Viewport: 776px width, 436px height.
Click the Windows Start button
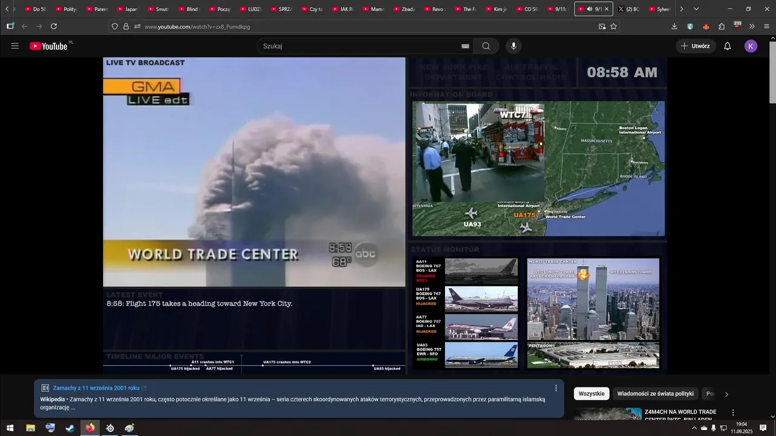(x=10, y=428)
